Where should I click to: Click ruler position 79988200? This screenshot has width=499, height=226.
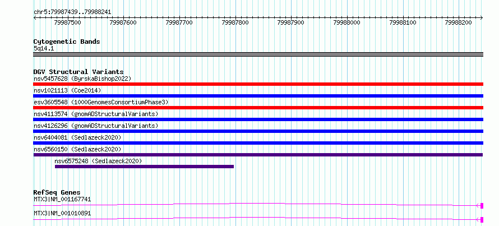[x=459, y=22]
